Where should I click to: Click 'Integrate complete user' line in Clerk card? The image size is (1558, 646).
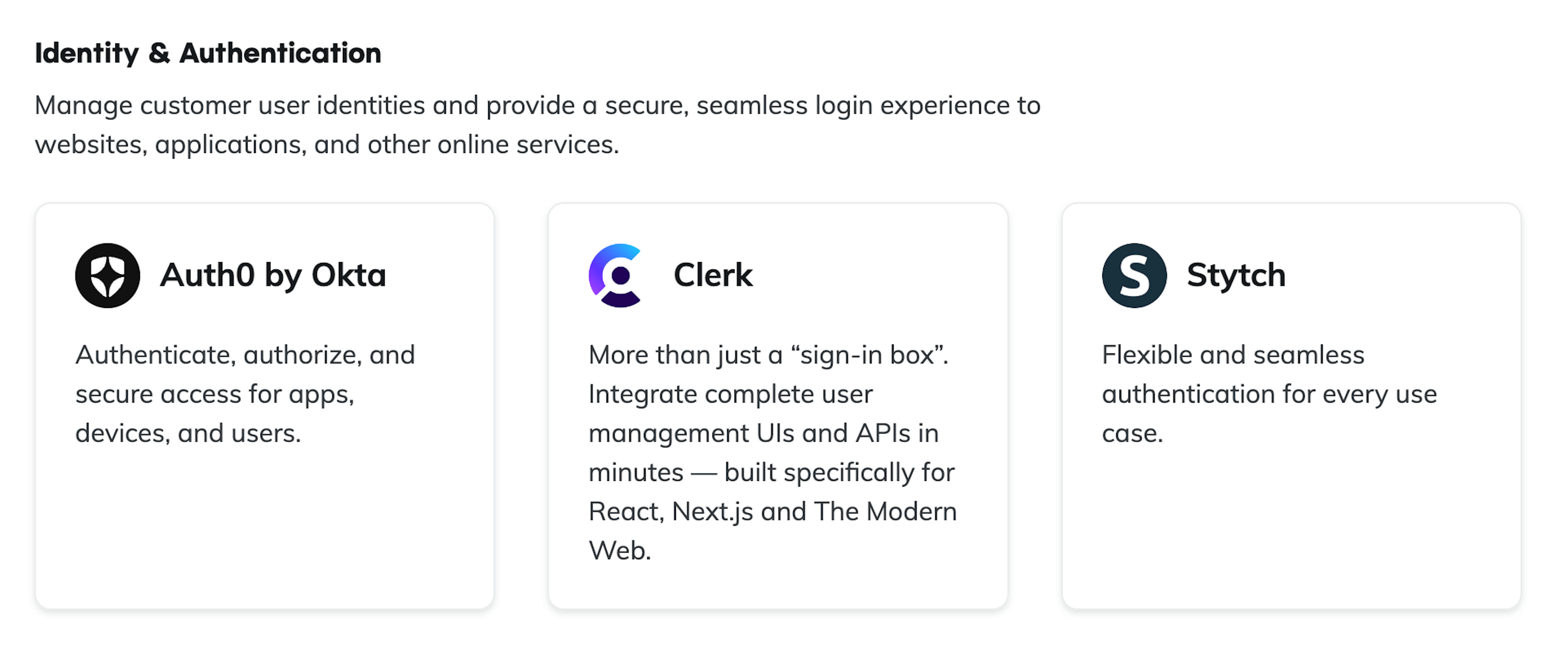[731, 394]
